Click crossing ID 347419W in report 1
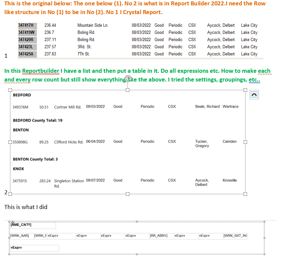The image size is (292, 262). pyautogui.click(x=26, y=32)
